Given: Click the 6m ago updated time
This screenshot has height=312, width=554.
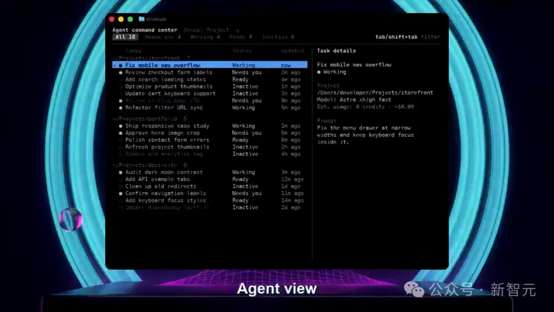Looking at the screenshot, I should pyautogui.click(x=290, y=133).
